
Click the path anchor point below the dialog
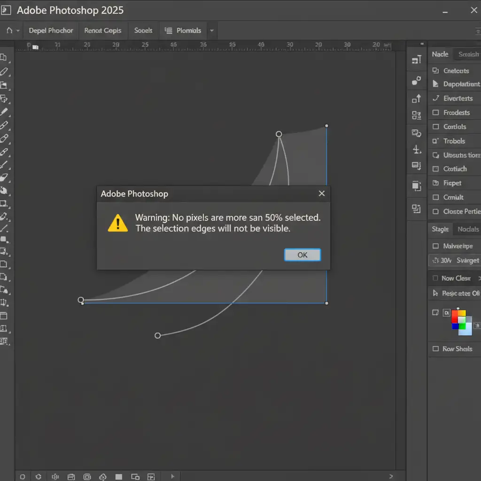158,335
